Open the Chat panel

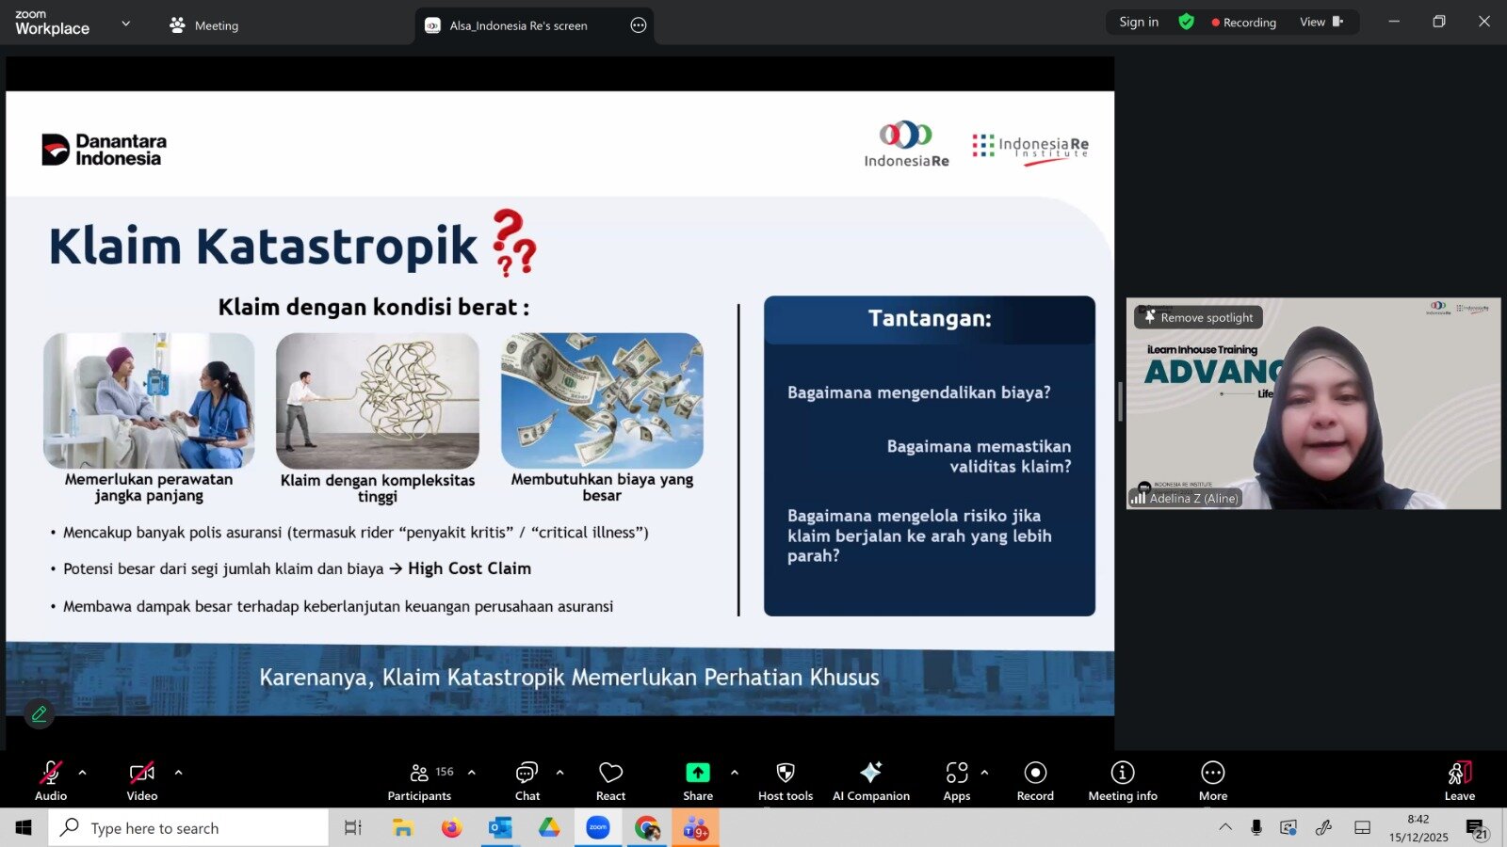pyautogui.click(x=527, y=781)
